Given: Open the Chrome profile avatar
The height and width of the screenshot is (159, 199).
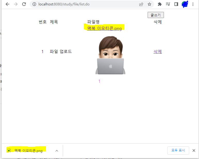Looking at the screenshot, I should [185, 4].
